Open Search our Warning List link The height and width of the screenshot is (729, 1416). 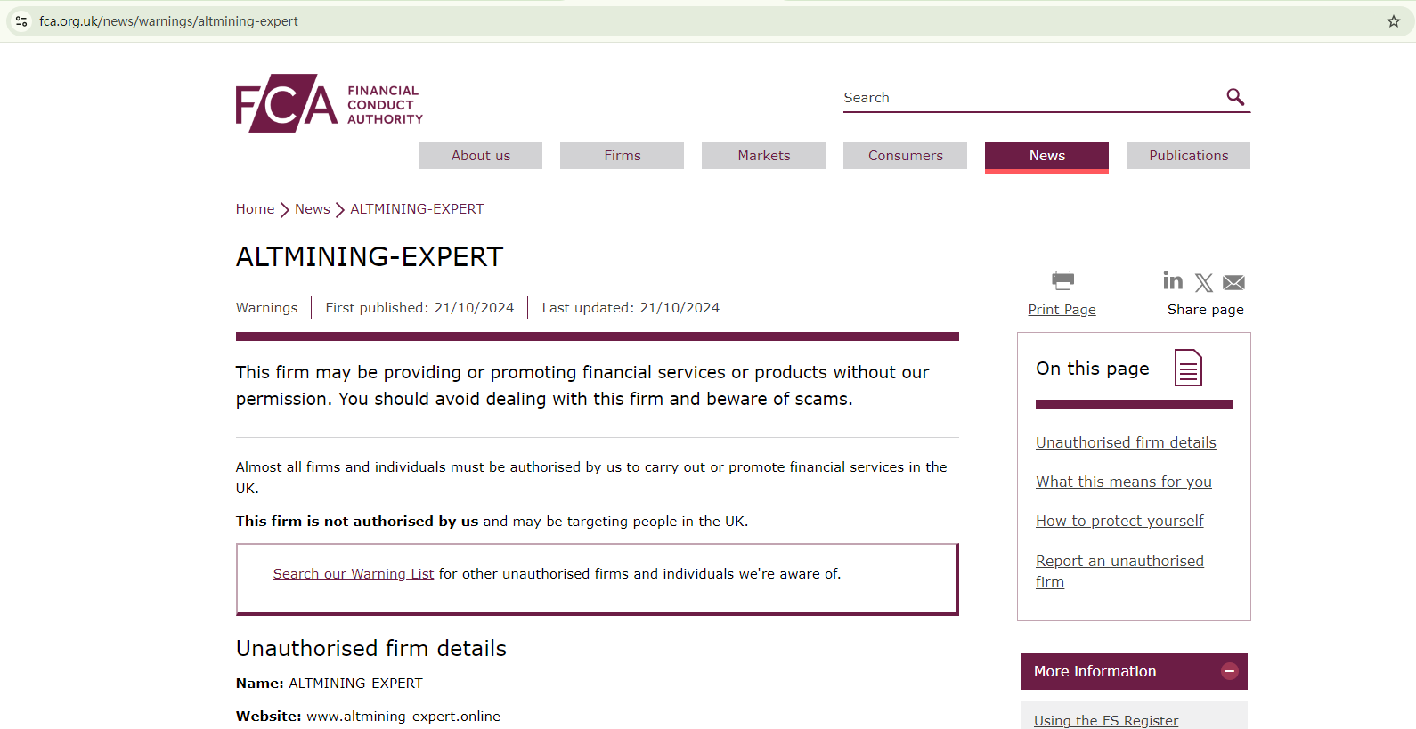[353, 574]
